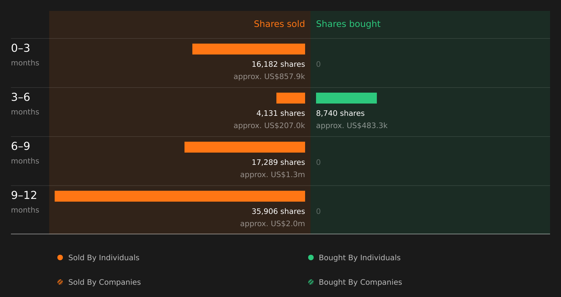Viewport: 561px width, 297px height.
Task: Click the 0–3 months orange sold bar
Action: tap(249, 49)
